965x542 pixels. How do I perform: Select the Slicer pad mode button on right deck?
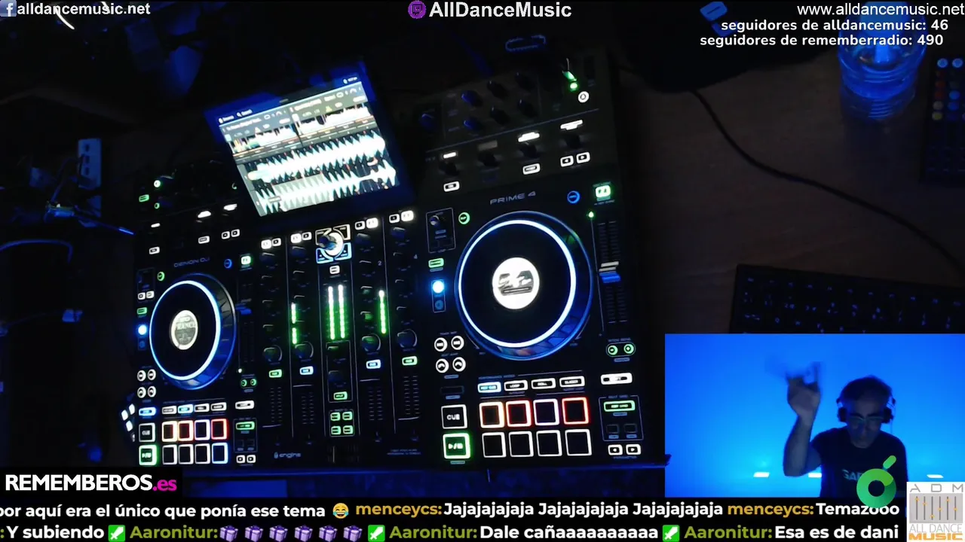(571, 382)
